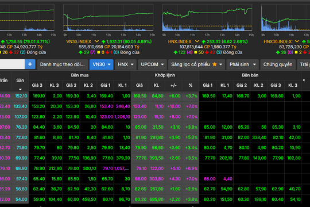Click the HNX-INDEX value 253.32
Viewport: 310px width, 207px height.
(214, 41)
